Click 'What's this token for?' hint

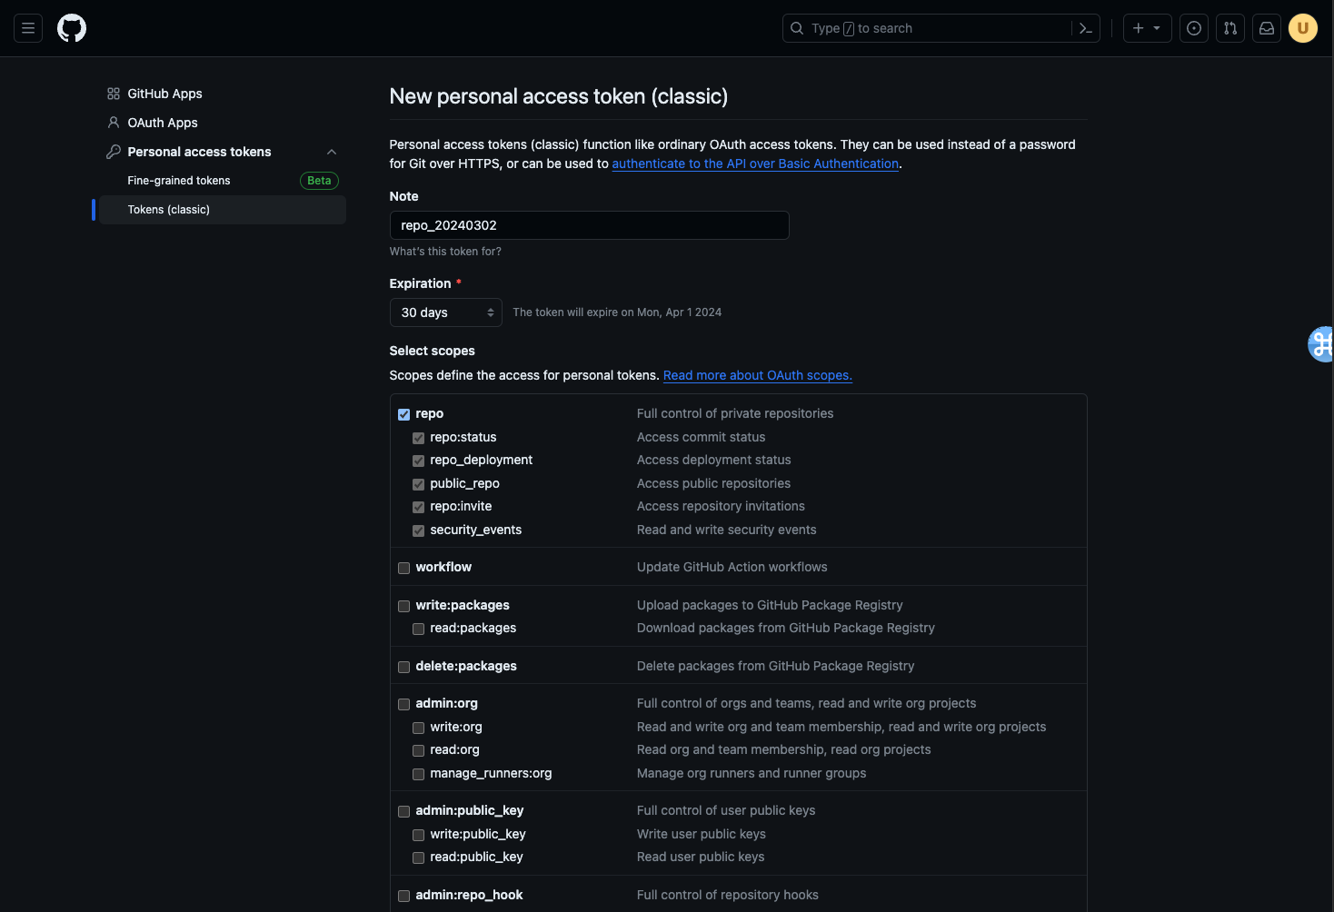tap(445, 252)
